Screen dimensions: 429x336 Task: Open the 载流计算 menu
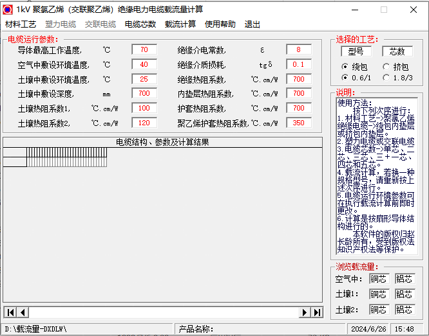tap(180, 24)
